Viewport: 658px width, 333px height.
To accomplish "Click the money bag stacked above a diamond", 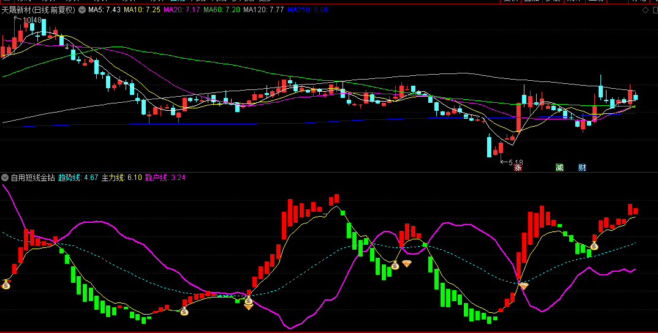I will 248,301.
